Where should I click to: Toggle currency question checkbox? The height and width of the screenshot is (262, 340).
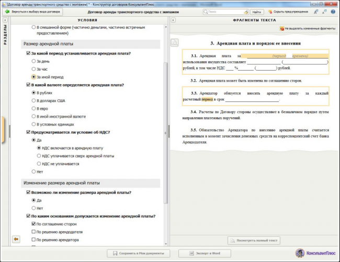pyautogui.click(x=28, y=85)
